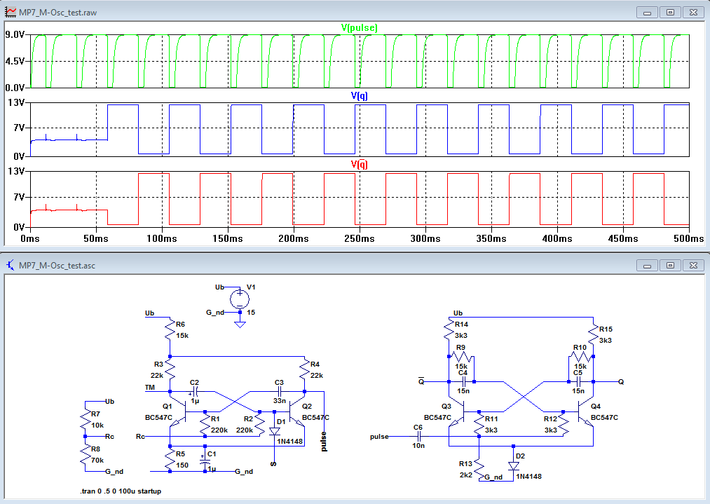Select the R5 resistor symbol
This screenshot has height=504, width=710.
click(170, 459)
